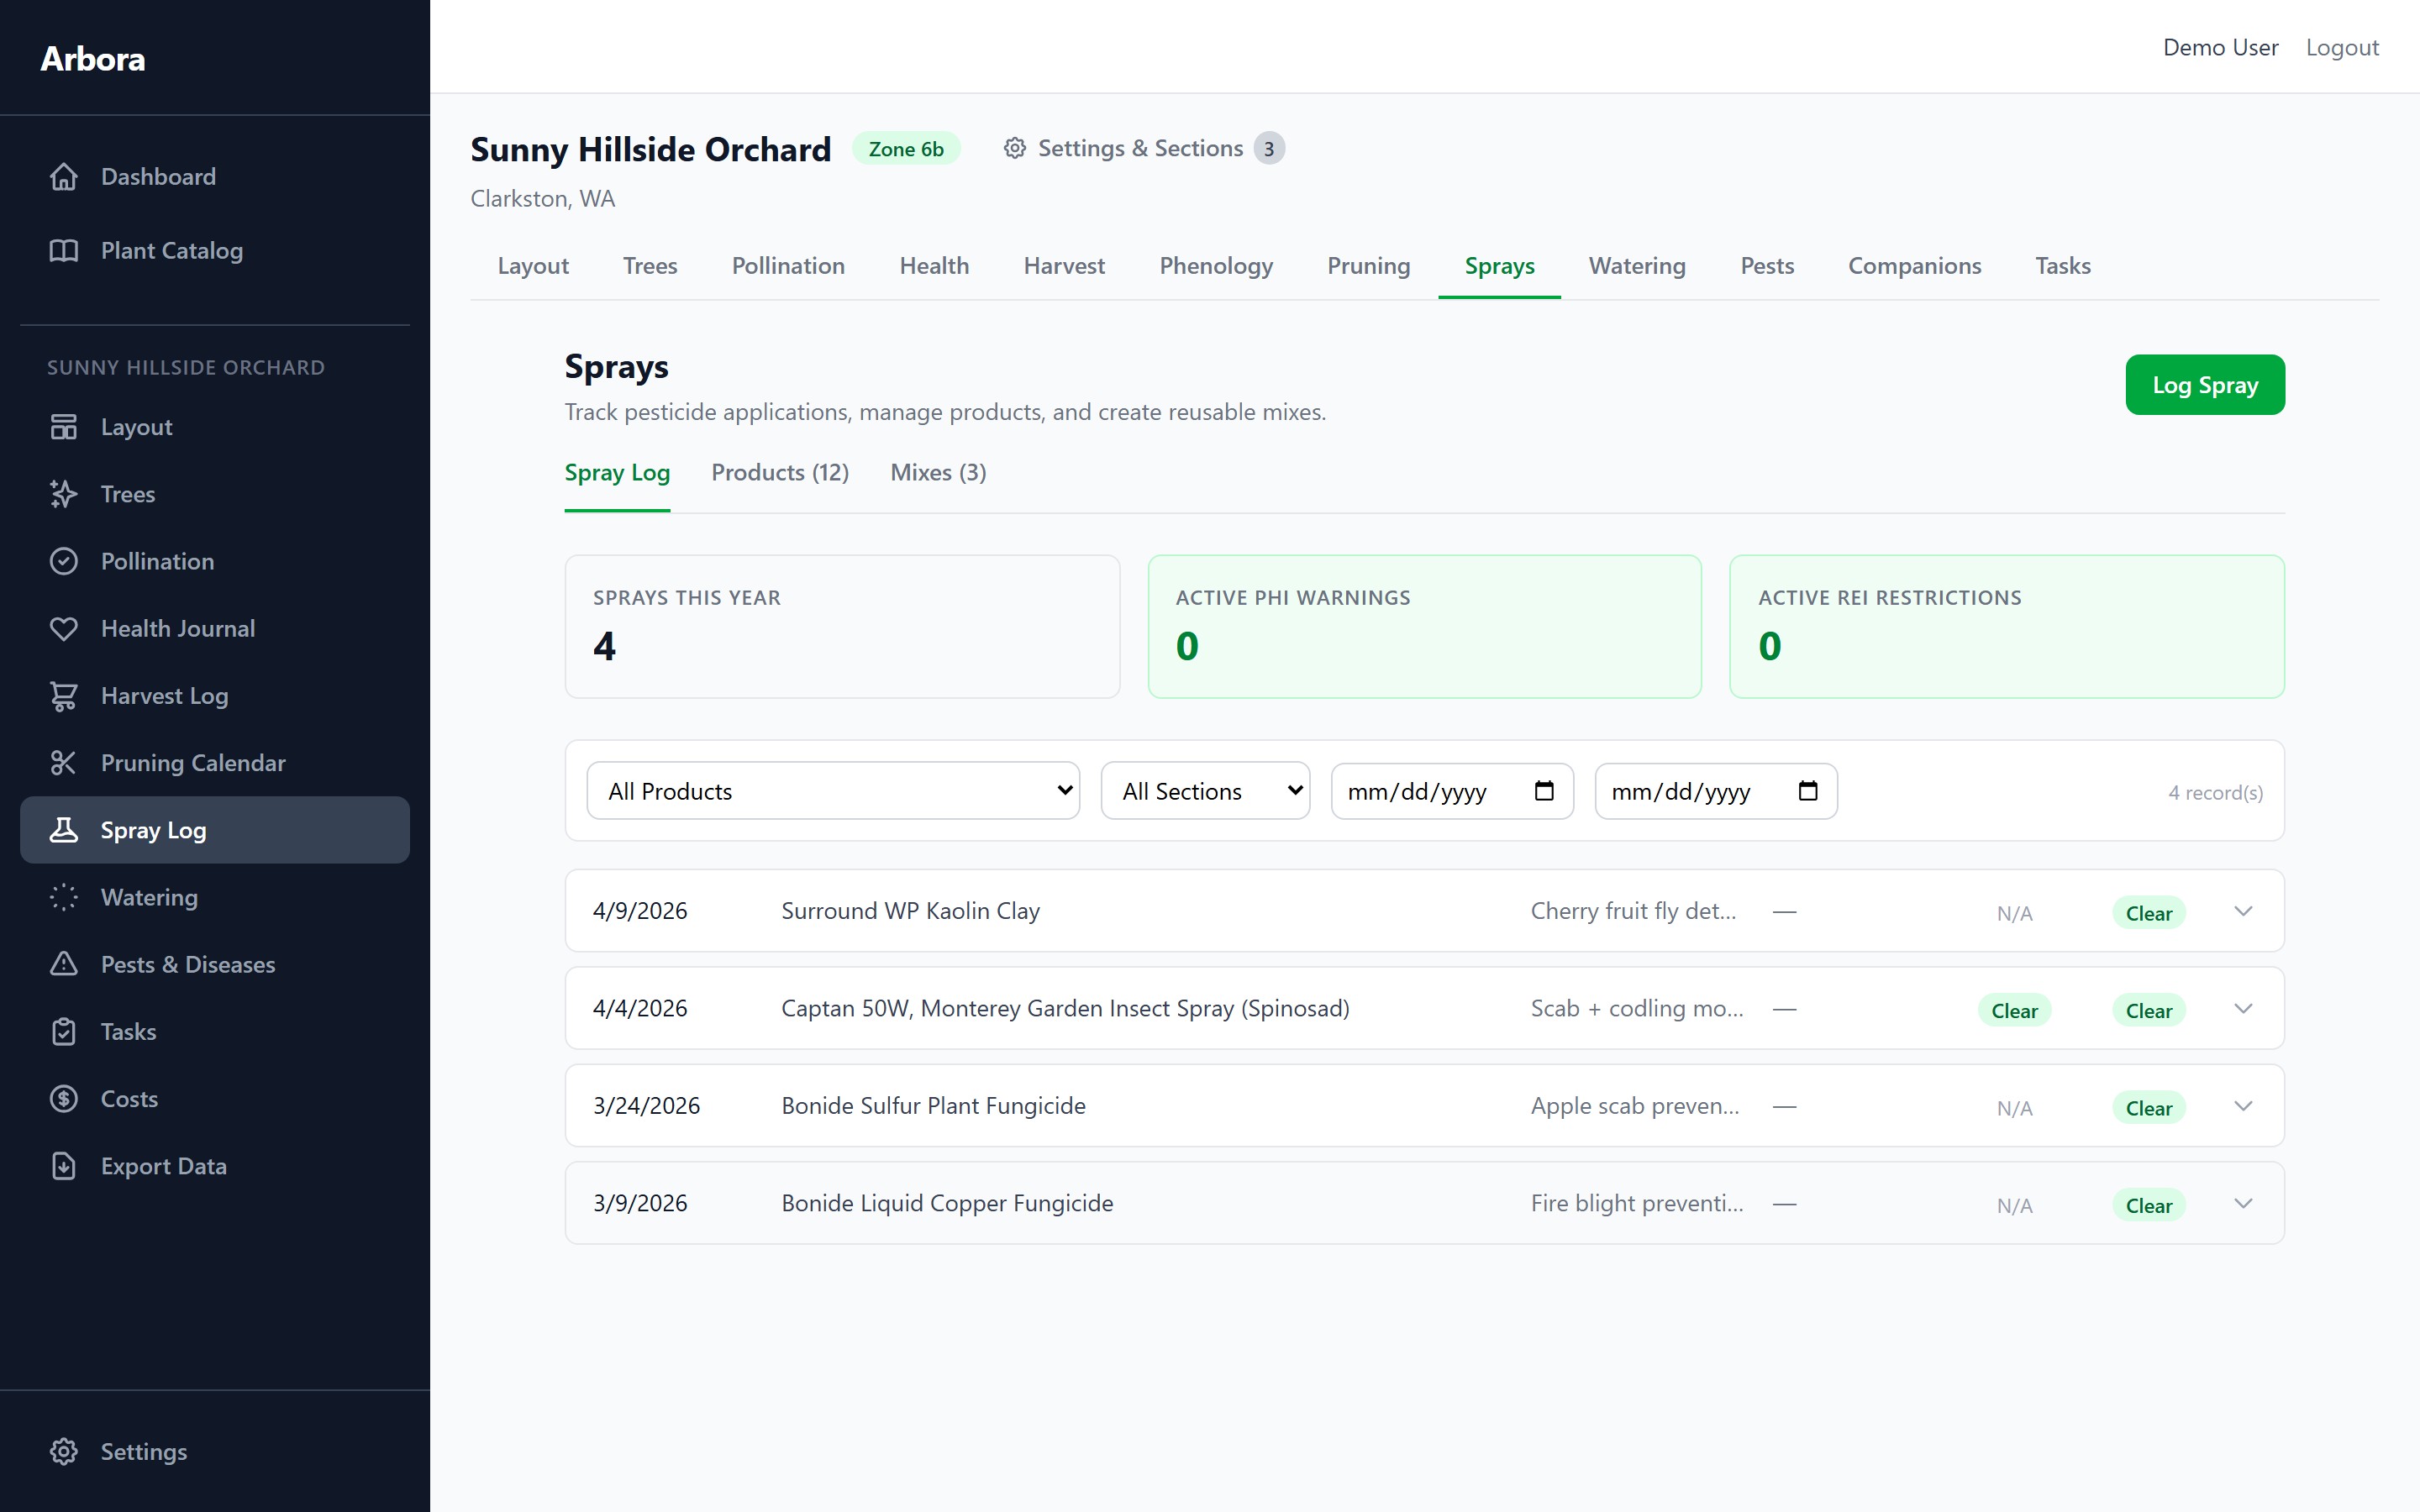Click Settings & Sections gear icon
This screenshot has width=2420, height=1512.
[1015, 149]
